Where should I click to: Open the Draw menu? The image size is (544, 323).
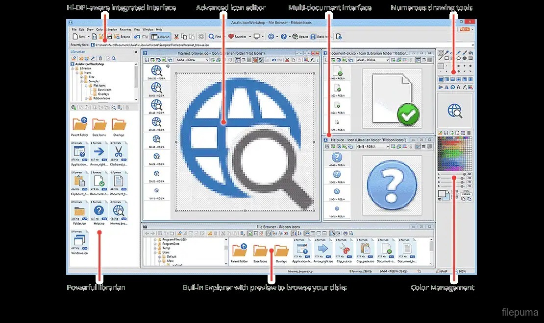tap(90, 29)
